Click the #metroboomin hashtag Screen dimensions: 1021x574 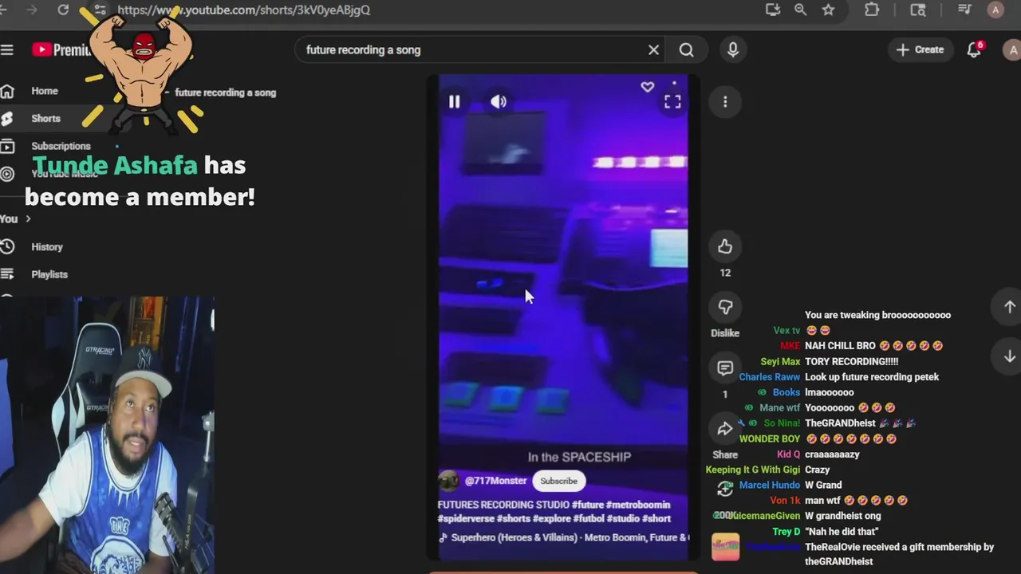(639, 505)
